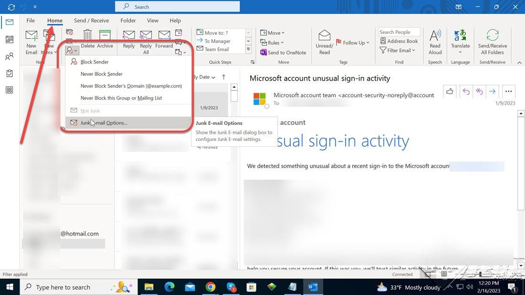Open Calendar from the left sidebar
Image resolution: width=525 pixels, height=295 pixels.
click(9, 40)
